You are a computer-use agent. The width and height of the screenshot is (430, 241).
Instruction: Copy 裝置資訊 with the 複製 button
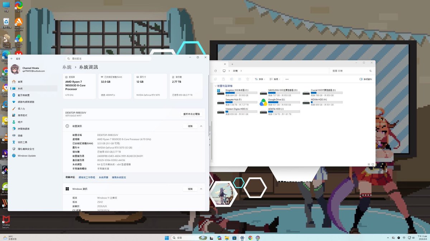pyautogui.click(x=190, y=126)
